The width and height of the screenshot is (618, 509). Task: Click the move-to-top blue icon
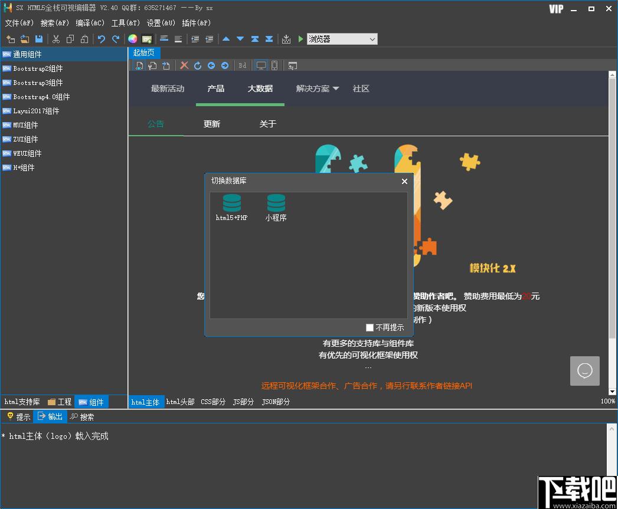click(x=255, y=38)
